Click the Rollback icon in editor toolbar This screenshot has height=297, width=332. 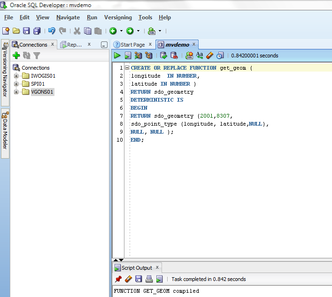(x=174, y=56)
